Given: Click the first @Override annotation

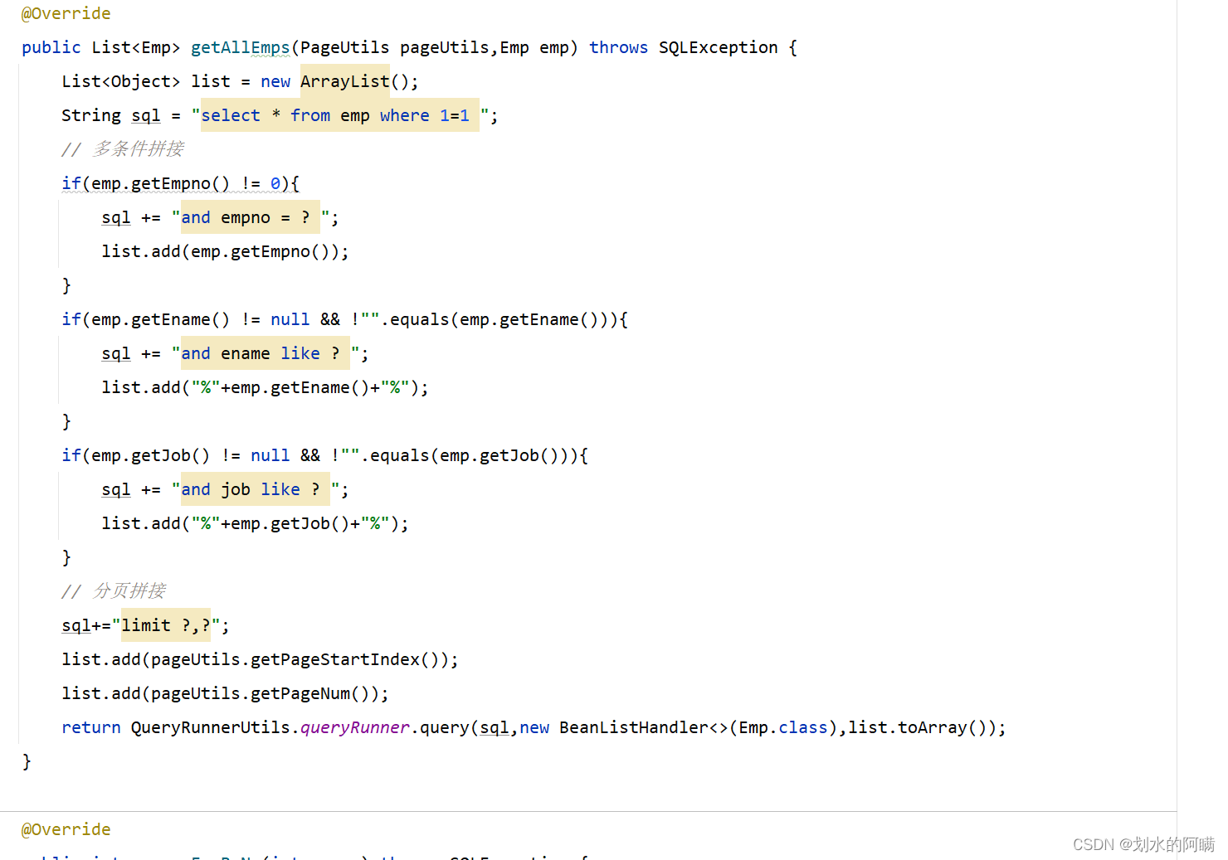Looking at the screenshot, I should [x=66, y=13].
